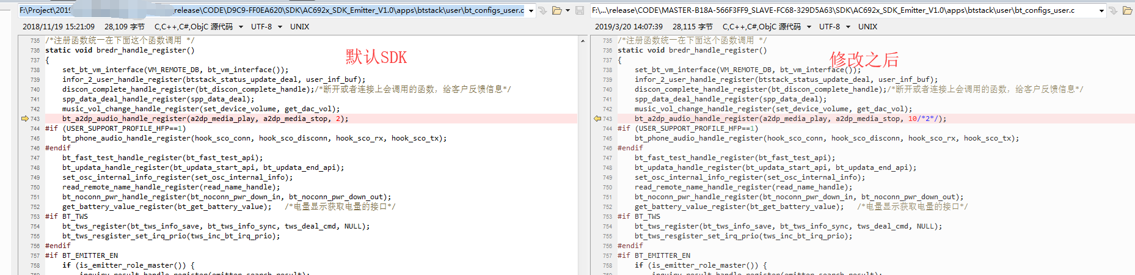
Task: Click right line 736 static void bredr_handle_register()
Action: click(x=692, y=50)
